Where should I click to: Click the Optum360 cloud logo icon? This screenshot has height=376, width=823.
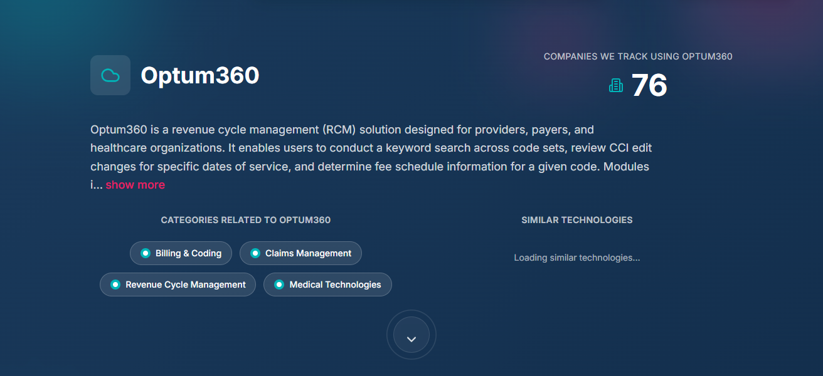coord(110,75)
